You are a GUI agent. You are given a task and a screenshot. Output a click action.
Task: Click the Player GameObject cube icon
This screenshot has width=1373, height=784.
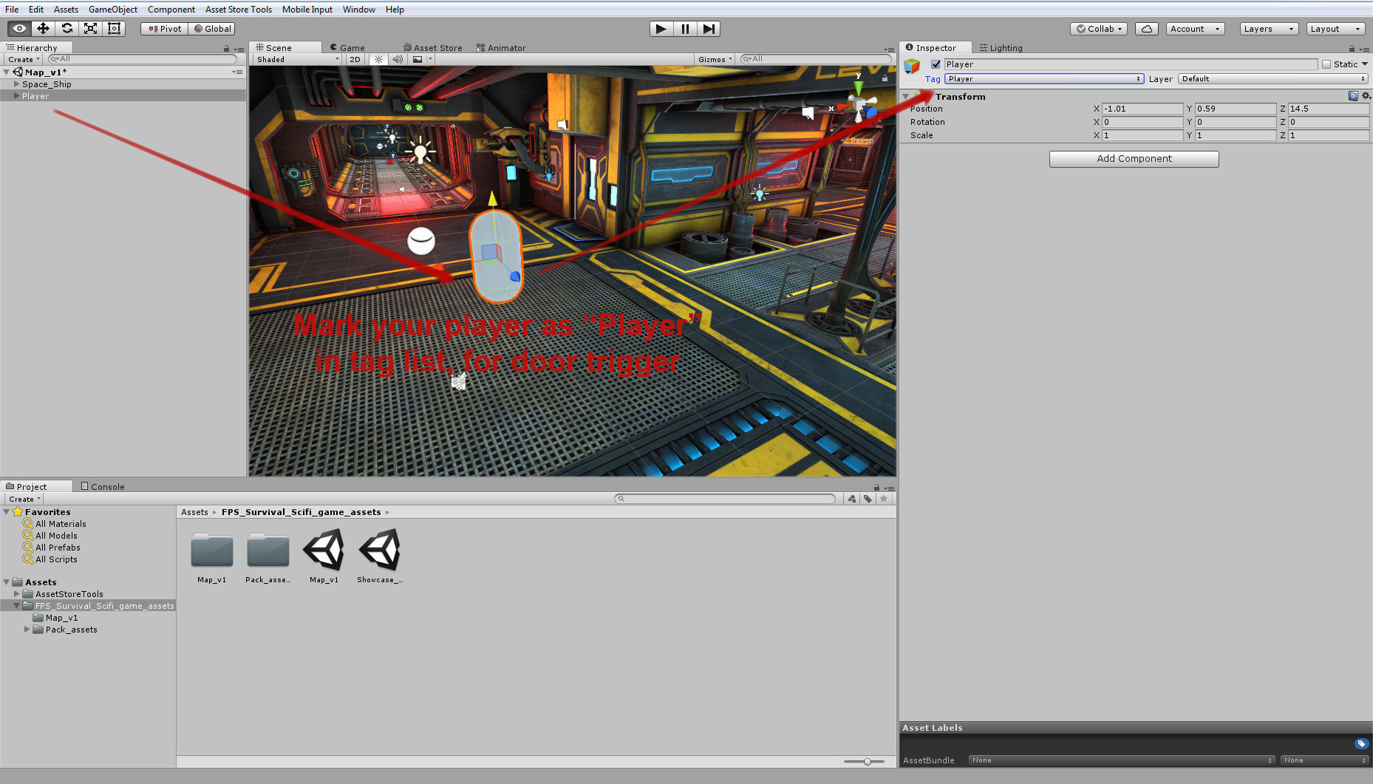click(x=912, y=67)
